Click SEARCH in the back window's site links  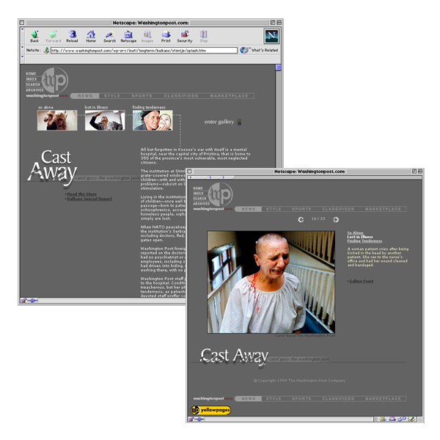click(33, 84)
